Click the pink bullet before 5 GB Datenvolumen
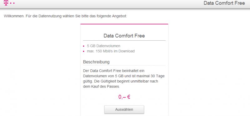Image resolution: width=250 pixels, height=116 pixels. (83, 46)
